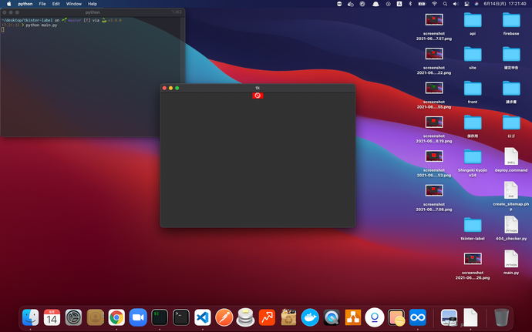Viewport: 532px width, 332px height.
Task: Open System Preferences from the dock
Action: click(73, 318)
